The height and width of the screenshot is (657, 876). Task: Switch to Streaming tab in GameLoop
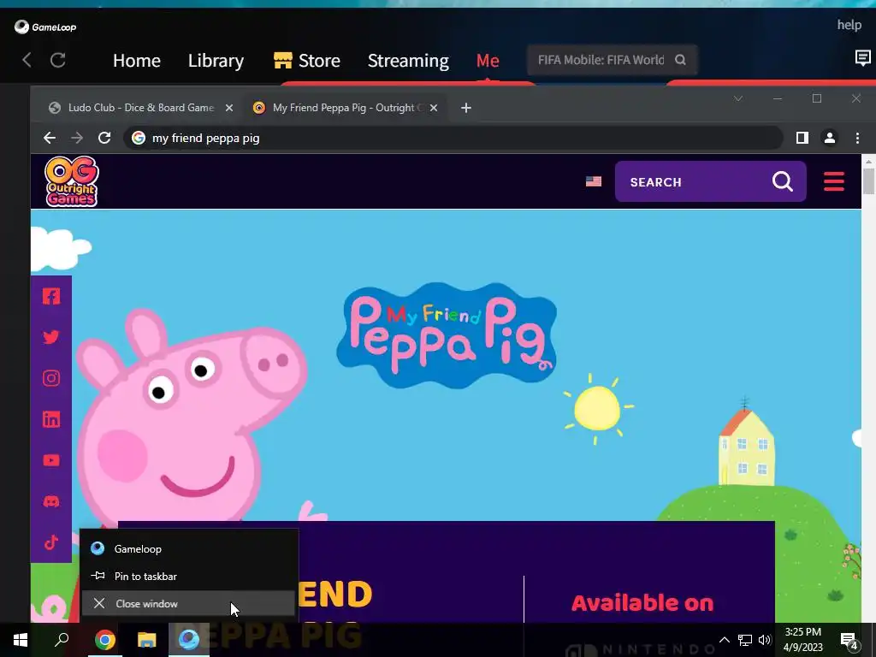click(408, 61)
